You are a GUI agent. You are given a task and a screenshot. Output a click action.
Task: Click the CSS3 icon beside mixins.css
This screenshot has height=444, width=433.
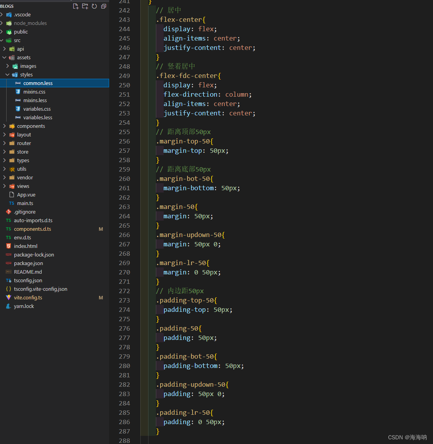click(18, 92)
